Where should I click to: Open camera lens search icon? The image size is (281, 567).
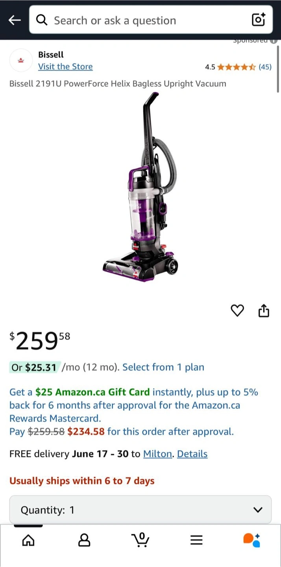[x=259, y=20]
